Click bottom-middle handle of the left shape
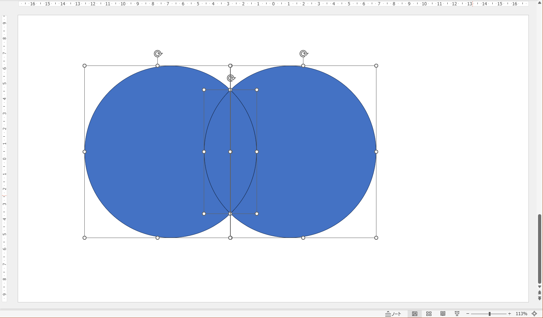Screen dimensions: 543x318 coord(158,238)
